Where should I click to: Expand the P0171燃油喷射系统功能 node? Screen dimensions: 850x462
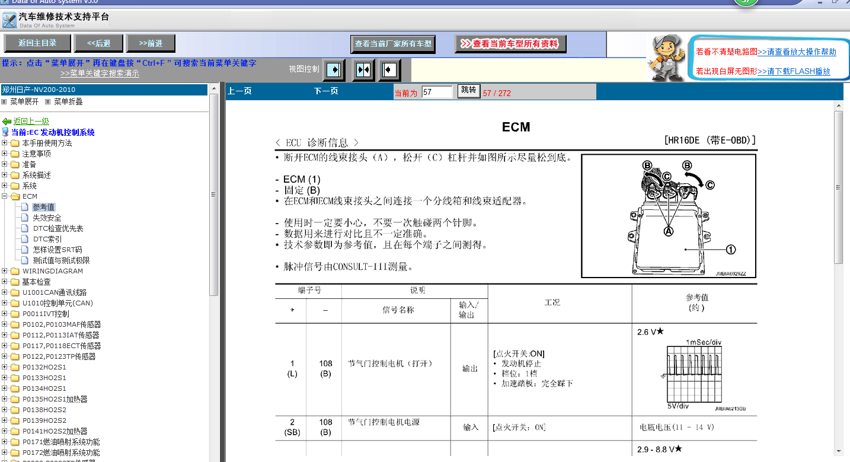point(5,442)
